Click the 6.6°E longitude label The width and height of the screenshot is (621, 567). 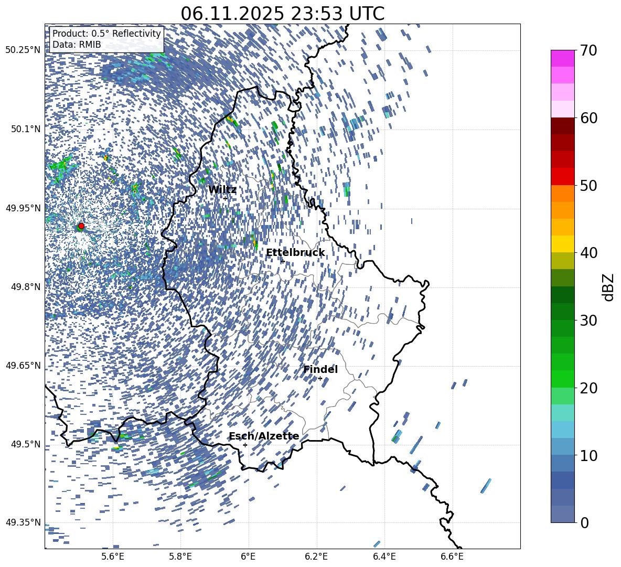point(452,557)
